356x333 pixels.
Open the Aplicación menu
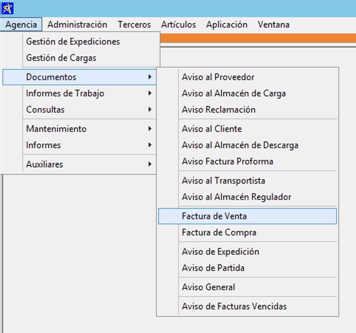227,25
